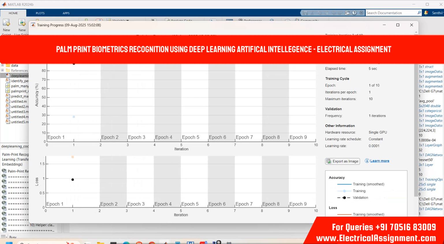Open the MATLAB Help question mark icon
Image resolution: width=444 pixels, height=244 pixels.
click(x=355, y=13)
